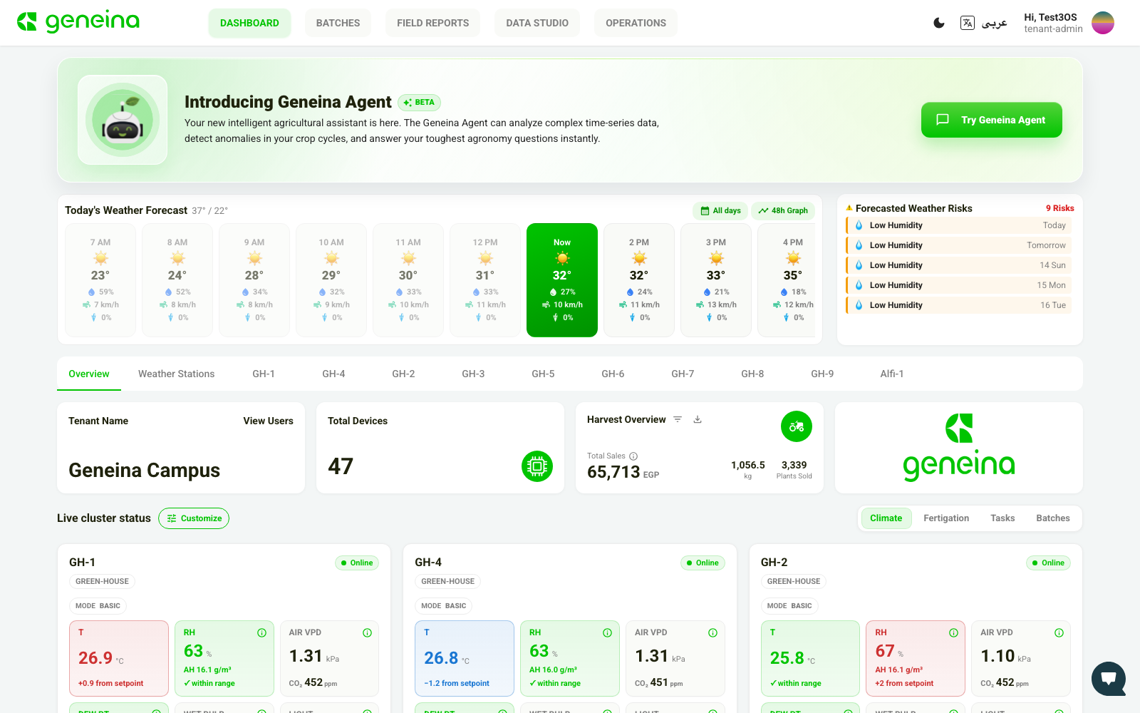Click the BETA badge
Image resolution: width=1140 pixels, height=713 pixels.
click(x=419, y=103)
